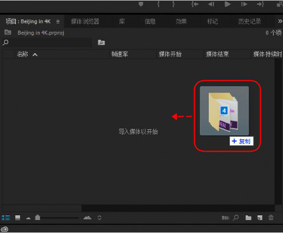The height and width of the screenshot is (233, 283).
Task: Sort by the 名称 column
Action: (22, 54)
